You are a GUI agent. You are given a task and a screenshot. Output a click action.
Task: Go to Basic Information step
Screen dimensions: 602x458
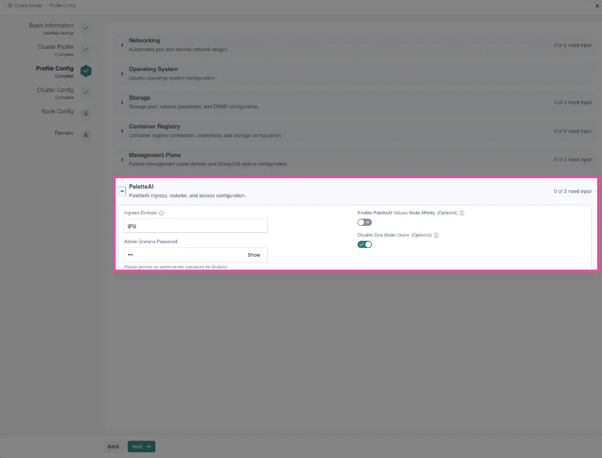point(51,25)
